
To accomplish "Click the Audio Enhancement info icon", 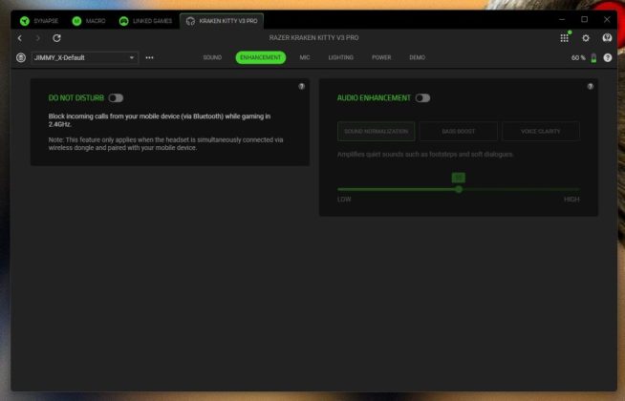I will pos(591,86).
